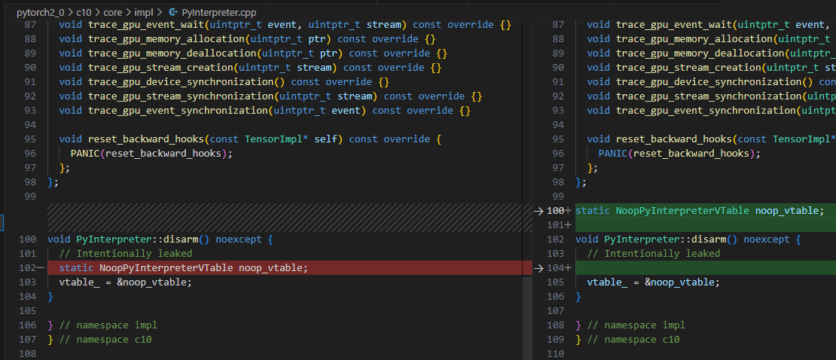This screenshot has height=360, width=836.
Task: Click the revert arrow beside added line 104
Action: click(537, 268)
